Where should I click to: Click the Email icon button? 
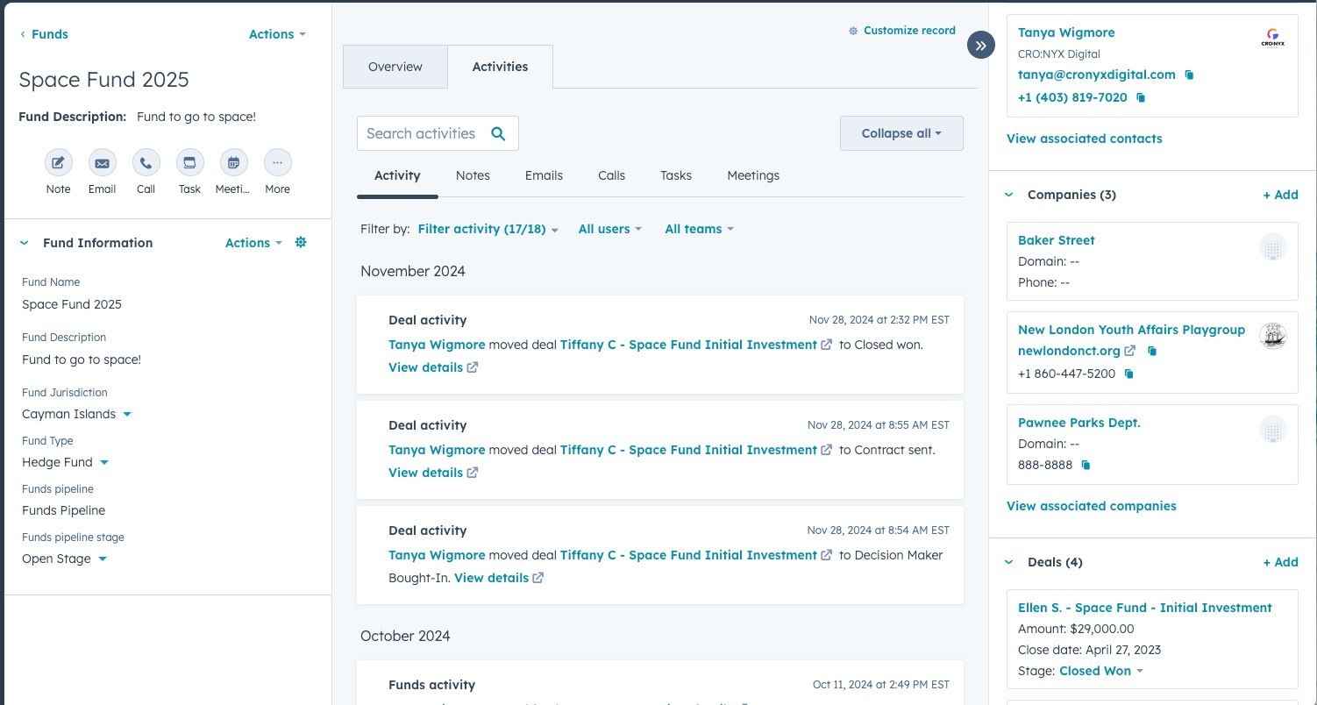click(102, 163)
